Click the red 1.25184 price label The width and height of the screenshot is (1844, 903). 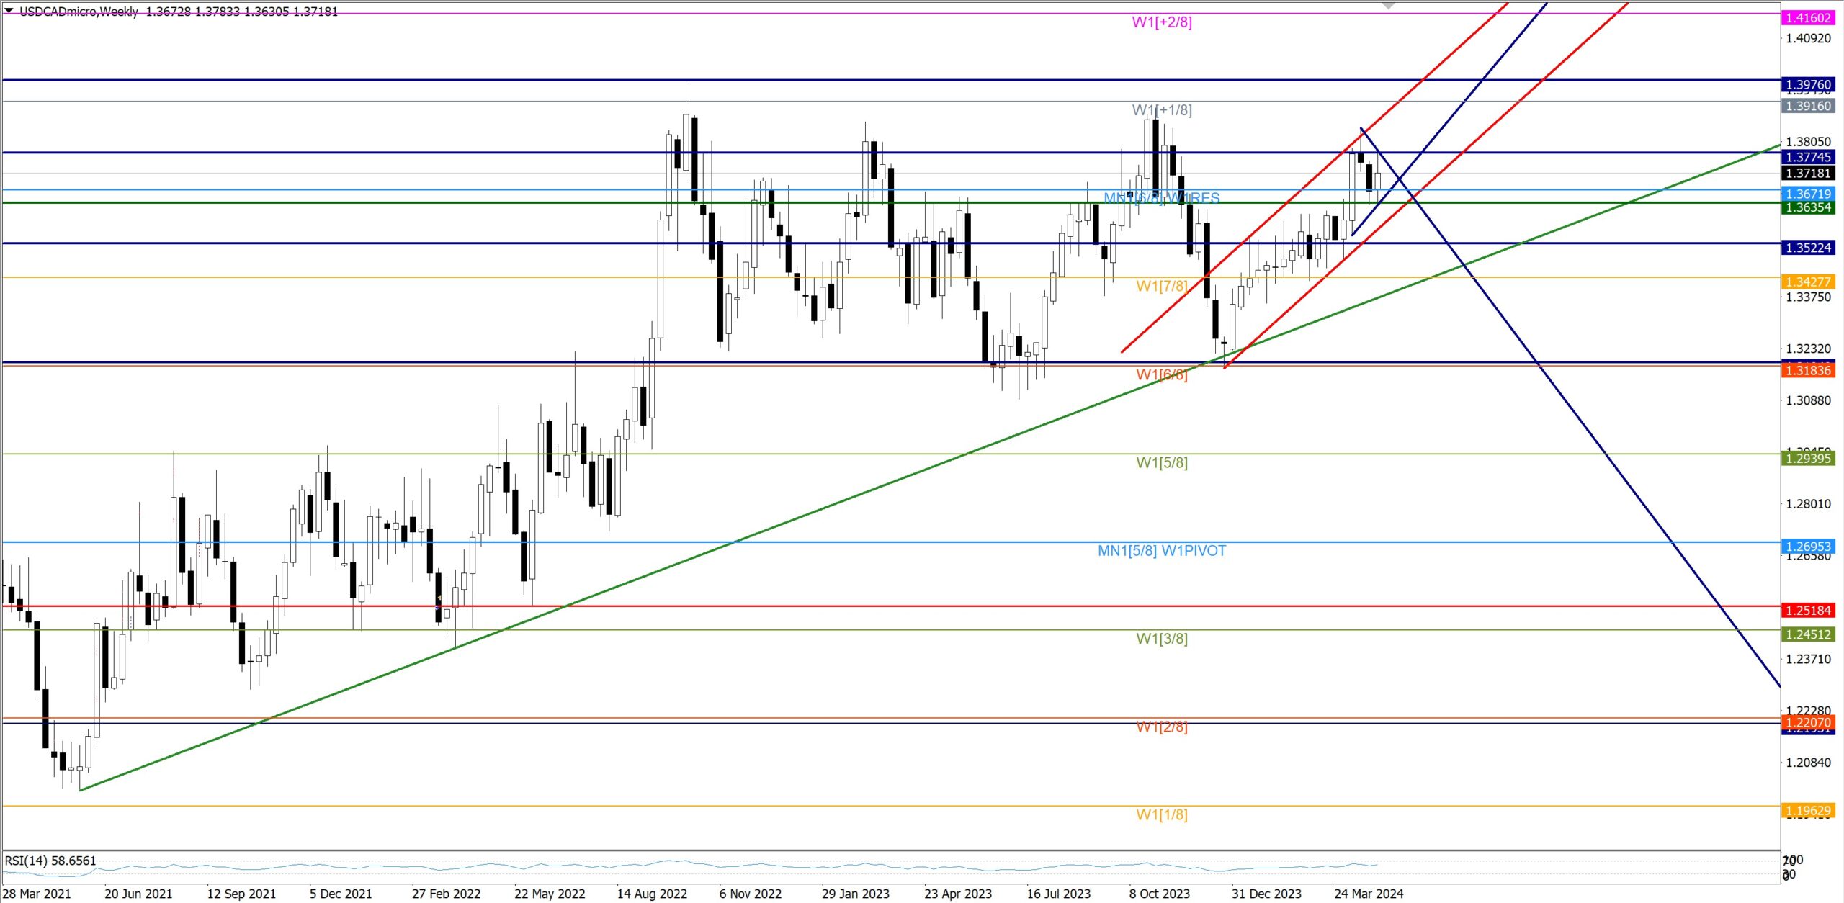tap(1807, 610)
